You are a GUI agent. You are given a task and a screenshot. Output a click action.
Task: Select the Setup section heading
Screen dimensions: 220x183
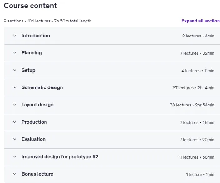[x=28, y=70]
